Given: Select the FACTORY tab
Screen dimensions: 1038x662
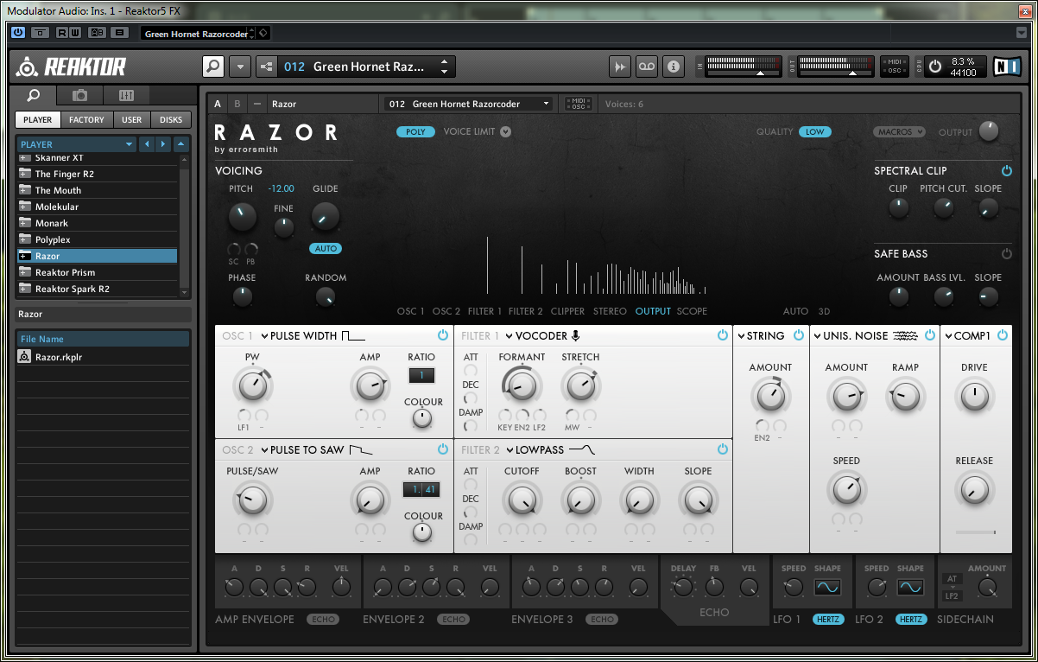Looking at the screenshot, I should pos(86,120).
